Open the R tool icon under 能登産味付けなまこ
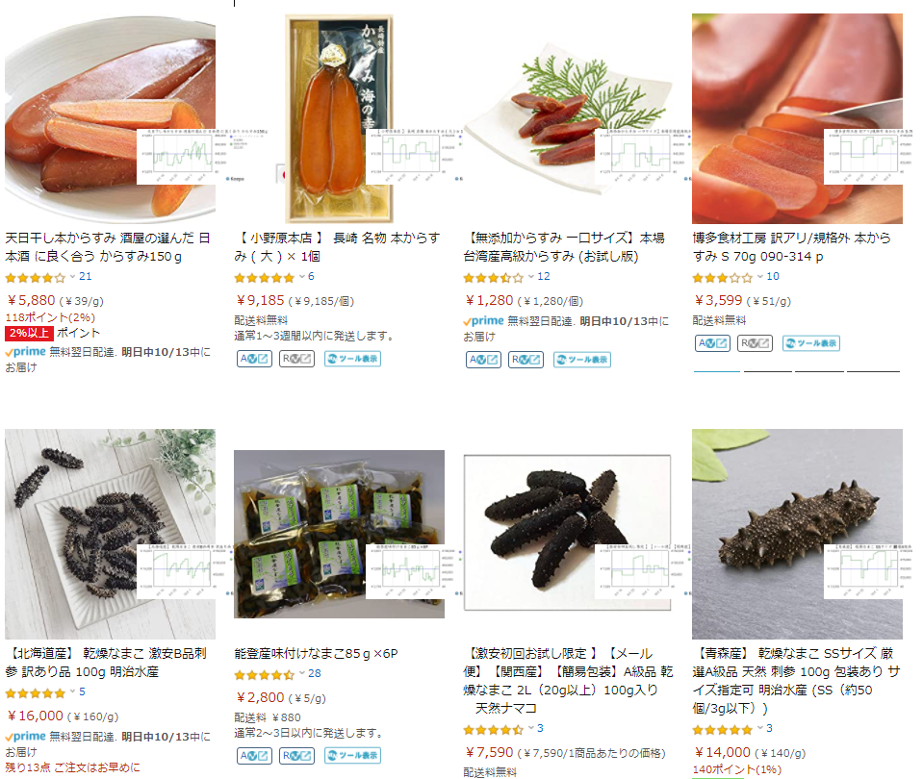The height and width of the screenshot is (779, 923). [x=296, y=756]
